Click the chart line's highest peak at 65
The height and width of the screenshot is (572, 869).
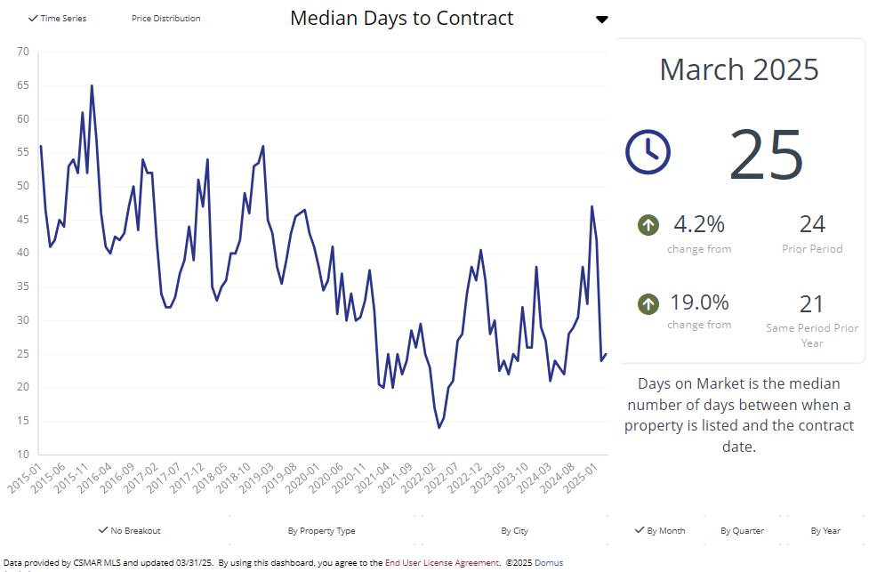[x=92, y=86]
